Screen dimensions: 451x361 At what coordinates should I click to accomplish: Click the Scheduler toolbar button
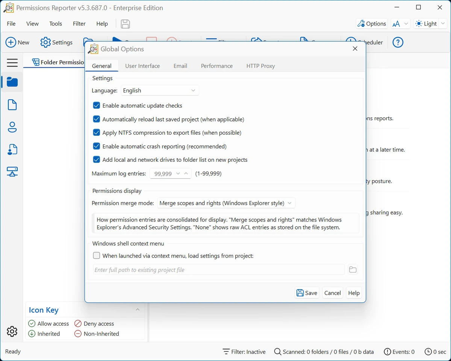(x=364, y=42)
